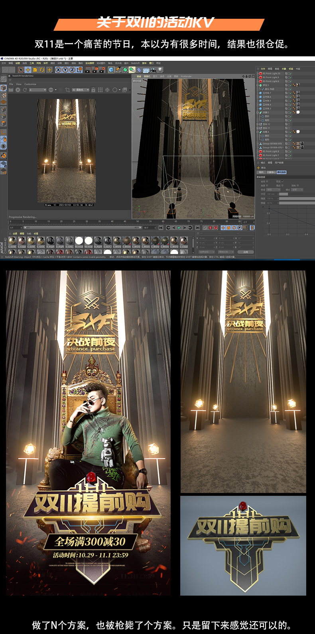
Task: Start render in Redshift RenderView
Action: tap(18, 90)
